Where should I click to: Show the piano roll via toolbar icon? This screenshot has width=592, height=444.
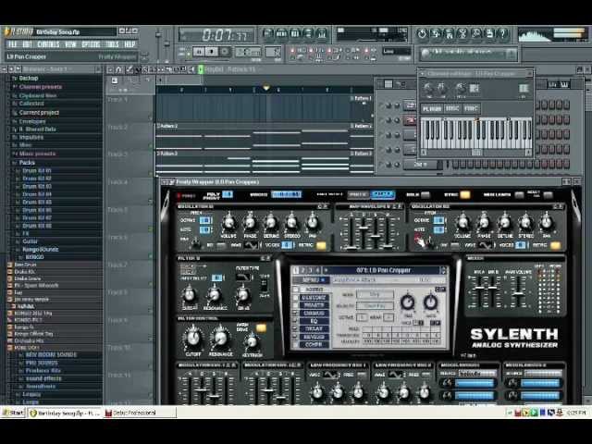click(295, 33)
